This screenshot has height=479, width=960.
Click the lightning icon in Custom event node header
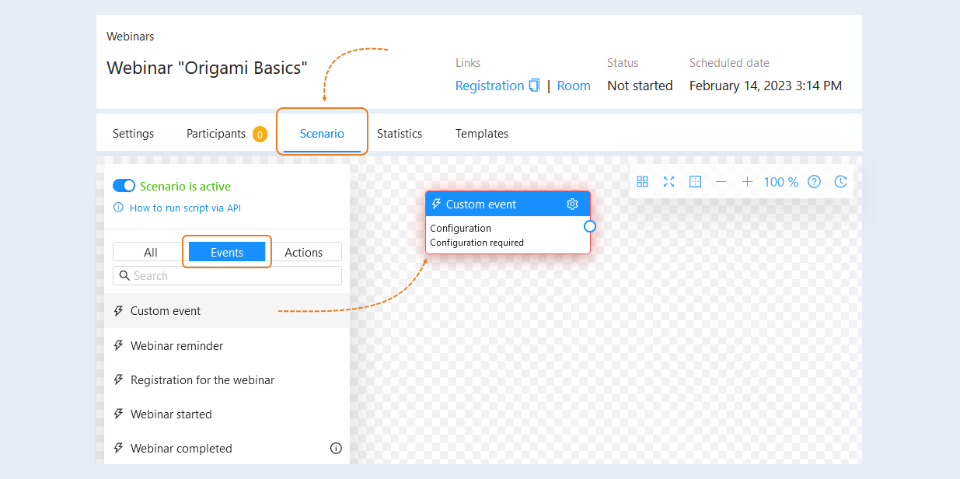tap(436, 204)
